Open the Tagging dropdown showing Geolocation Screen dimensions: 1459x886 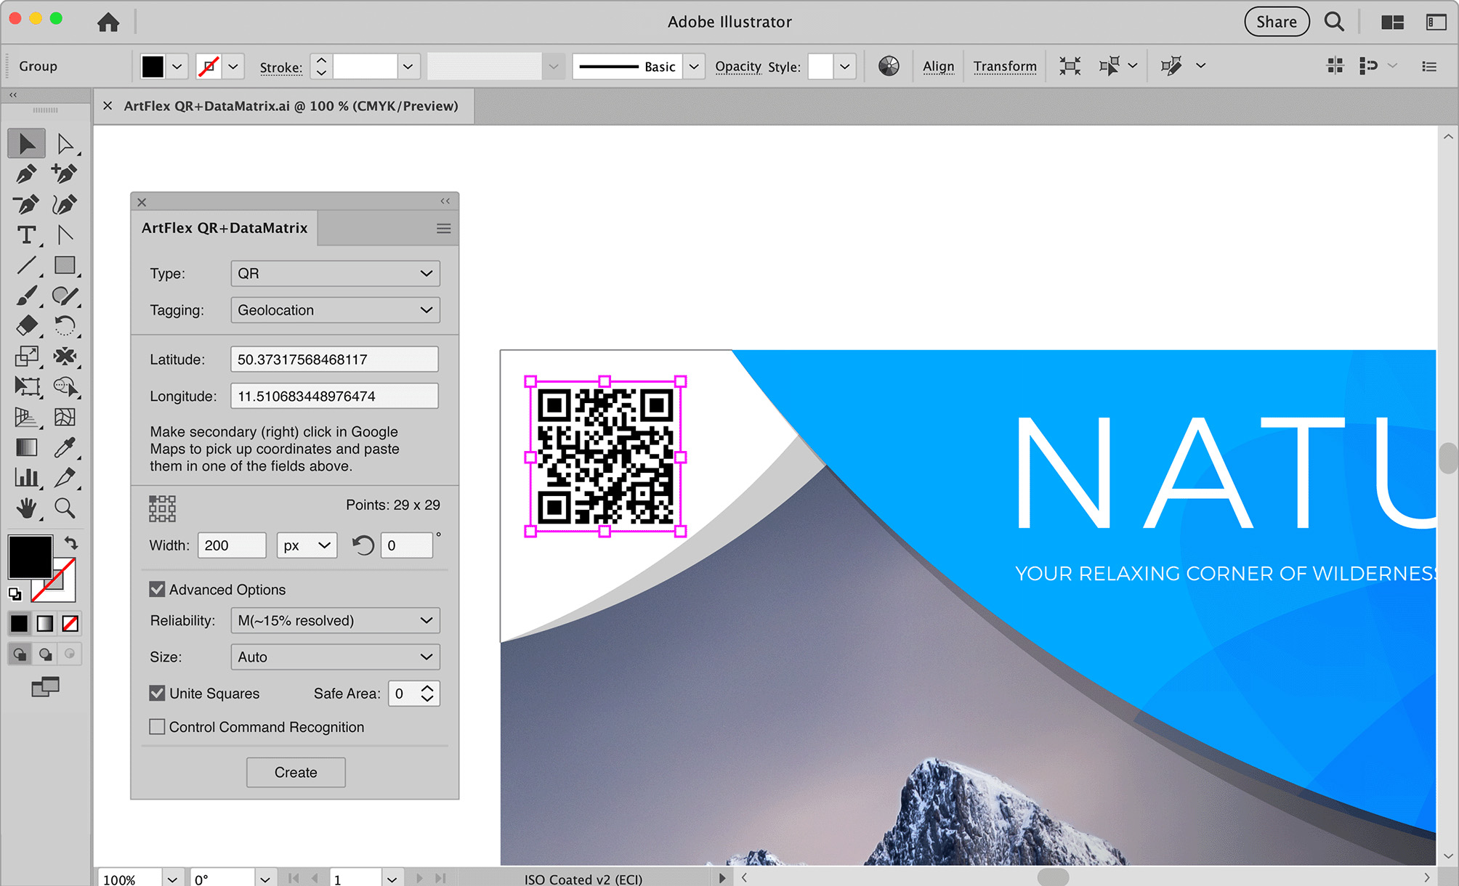point(335,309)
